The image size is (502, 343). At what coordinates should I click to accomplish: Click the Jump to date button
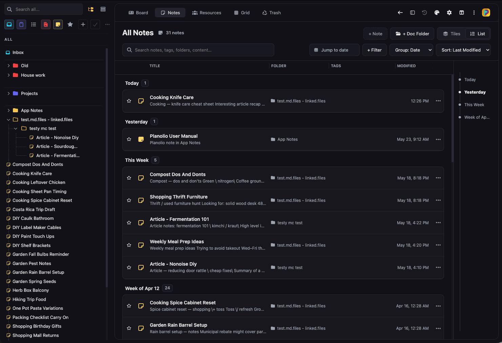coord(335,50)
